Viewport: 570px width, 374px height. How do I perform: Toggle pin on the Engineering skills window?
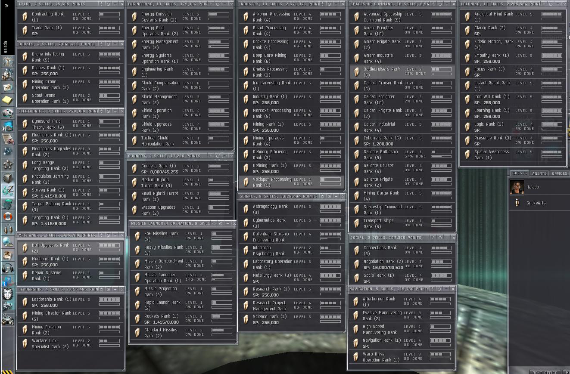click(211, 4)
